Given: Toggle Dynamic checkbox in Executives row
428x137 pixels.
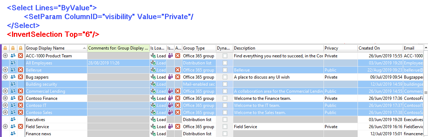Looking at the screenshot, I should point(225,119).
